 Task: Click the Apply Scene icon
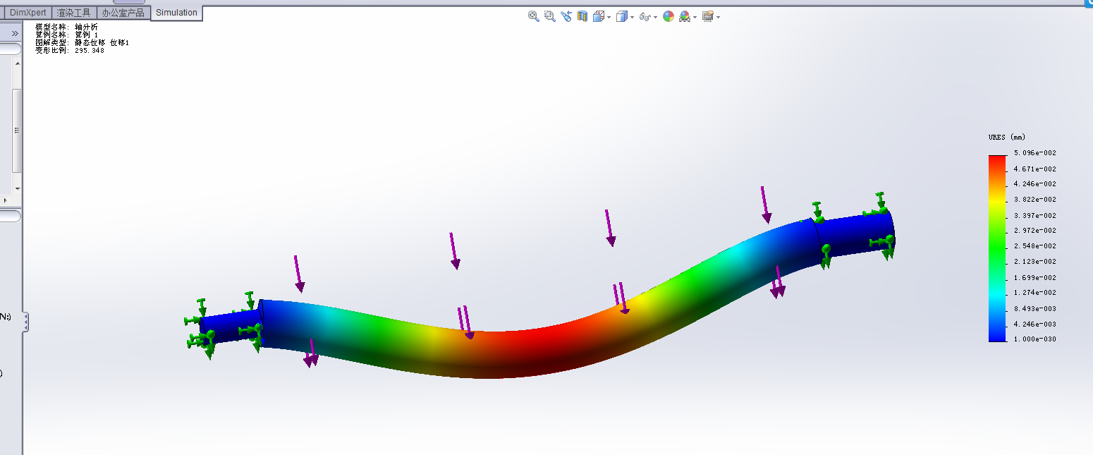coord(685,16)
